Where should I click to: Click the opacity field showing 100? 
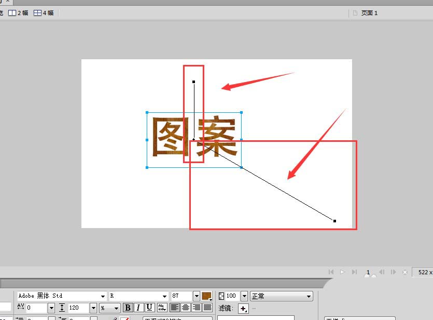(x=233, y=296)
